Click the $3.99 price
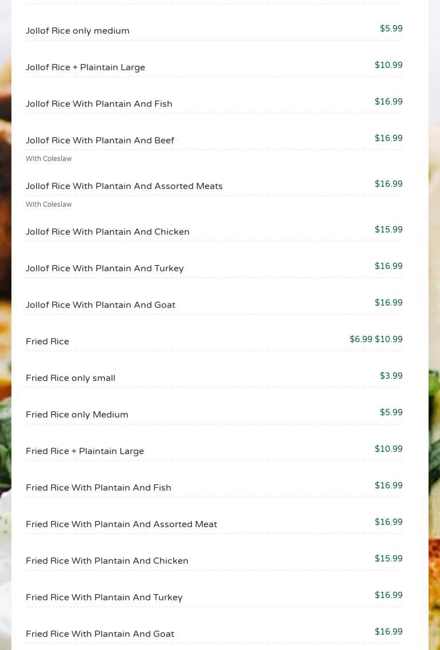440x650 pixels. click(391, 376)
